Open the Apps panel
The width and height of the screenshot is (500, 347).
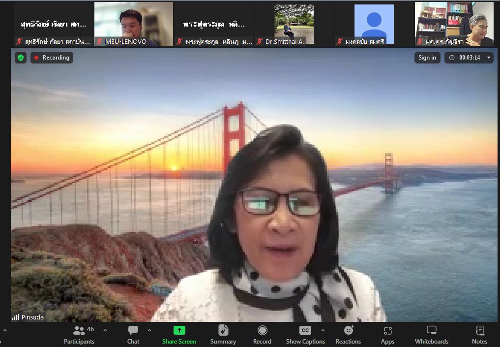click(x=387, y=334)
